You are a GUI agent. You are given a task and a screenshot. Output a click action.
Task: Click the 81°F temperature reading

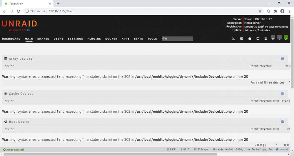click(x=186, y=149)
